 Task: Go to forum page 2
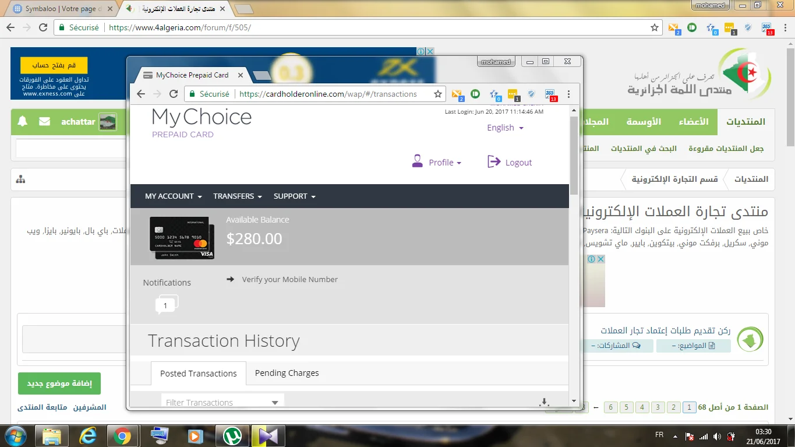[673, 407]
